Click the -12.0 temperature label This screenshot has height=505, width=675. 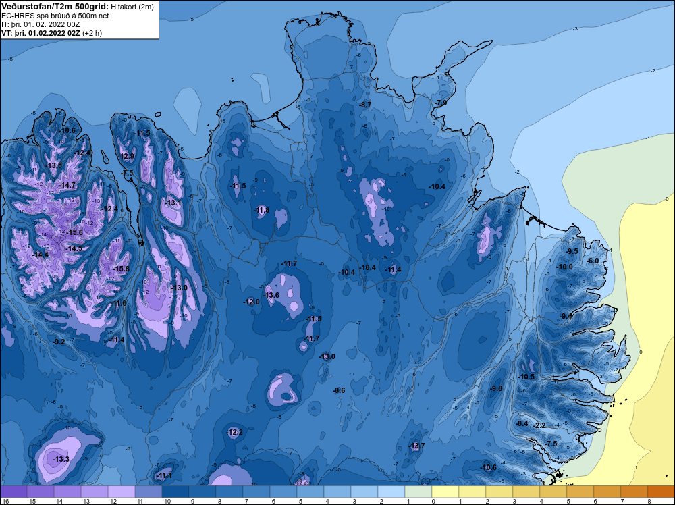(252, 302)
